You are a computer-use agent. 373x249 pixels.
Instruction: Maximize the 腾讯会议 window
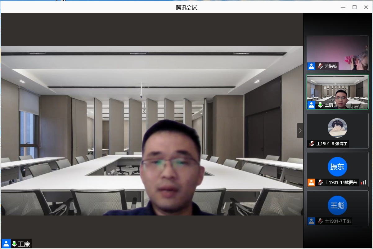coord(354,7)
